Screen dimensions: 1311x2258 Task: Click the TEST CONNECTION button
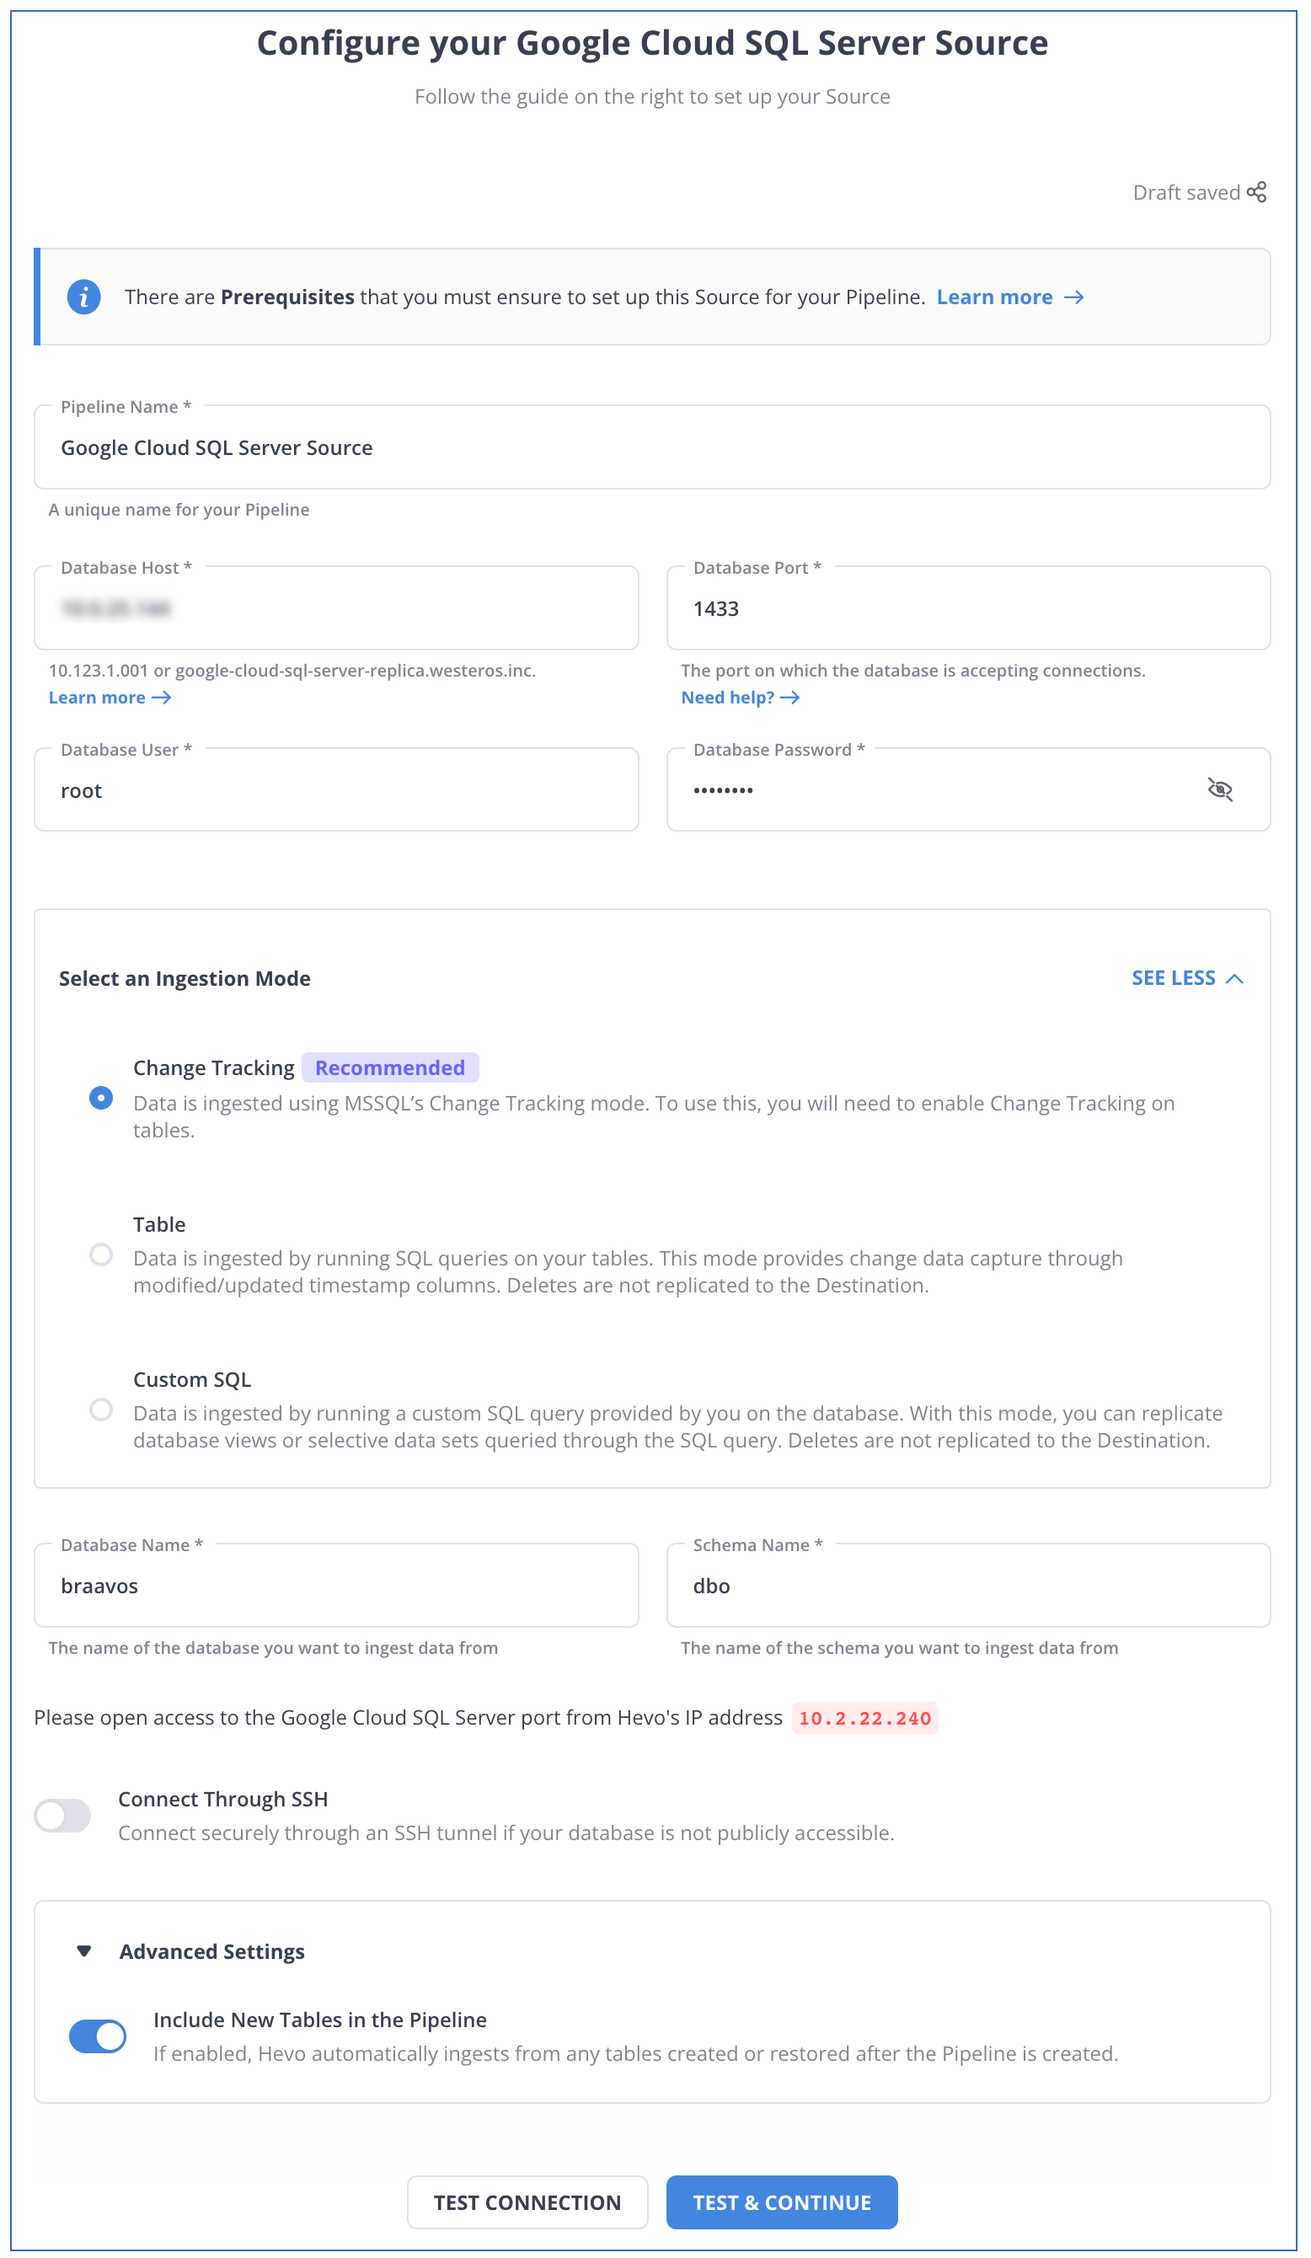pyautogui.click(x=527, y=2202)
